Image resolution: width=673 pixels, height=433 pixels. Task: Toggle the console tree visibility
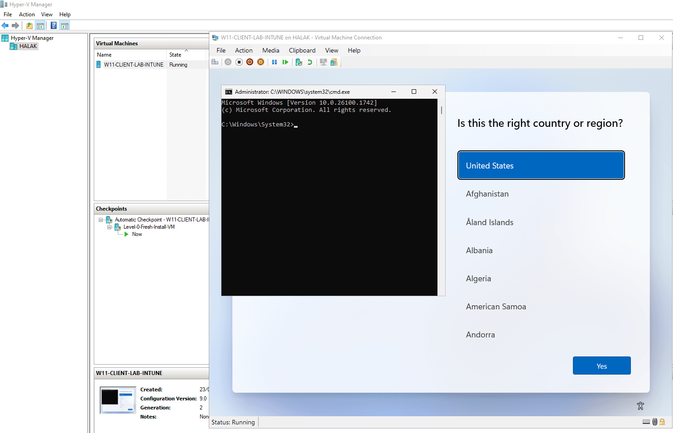[40, 25]
